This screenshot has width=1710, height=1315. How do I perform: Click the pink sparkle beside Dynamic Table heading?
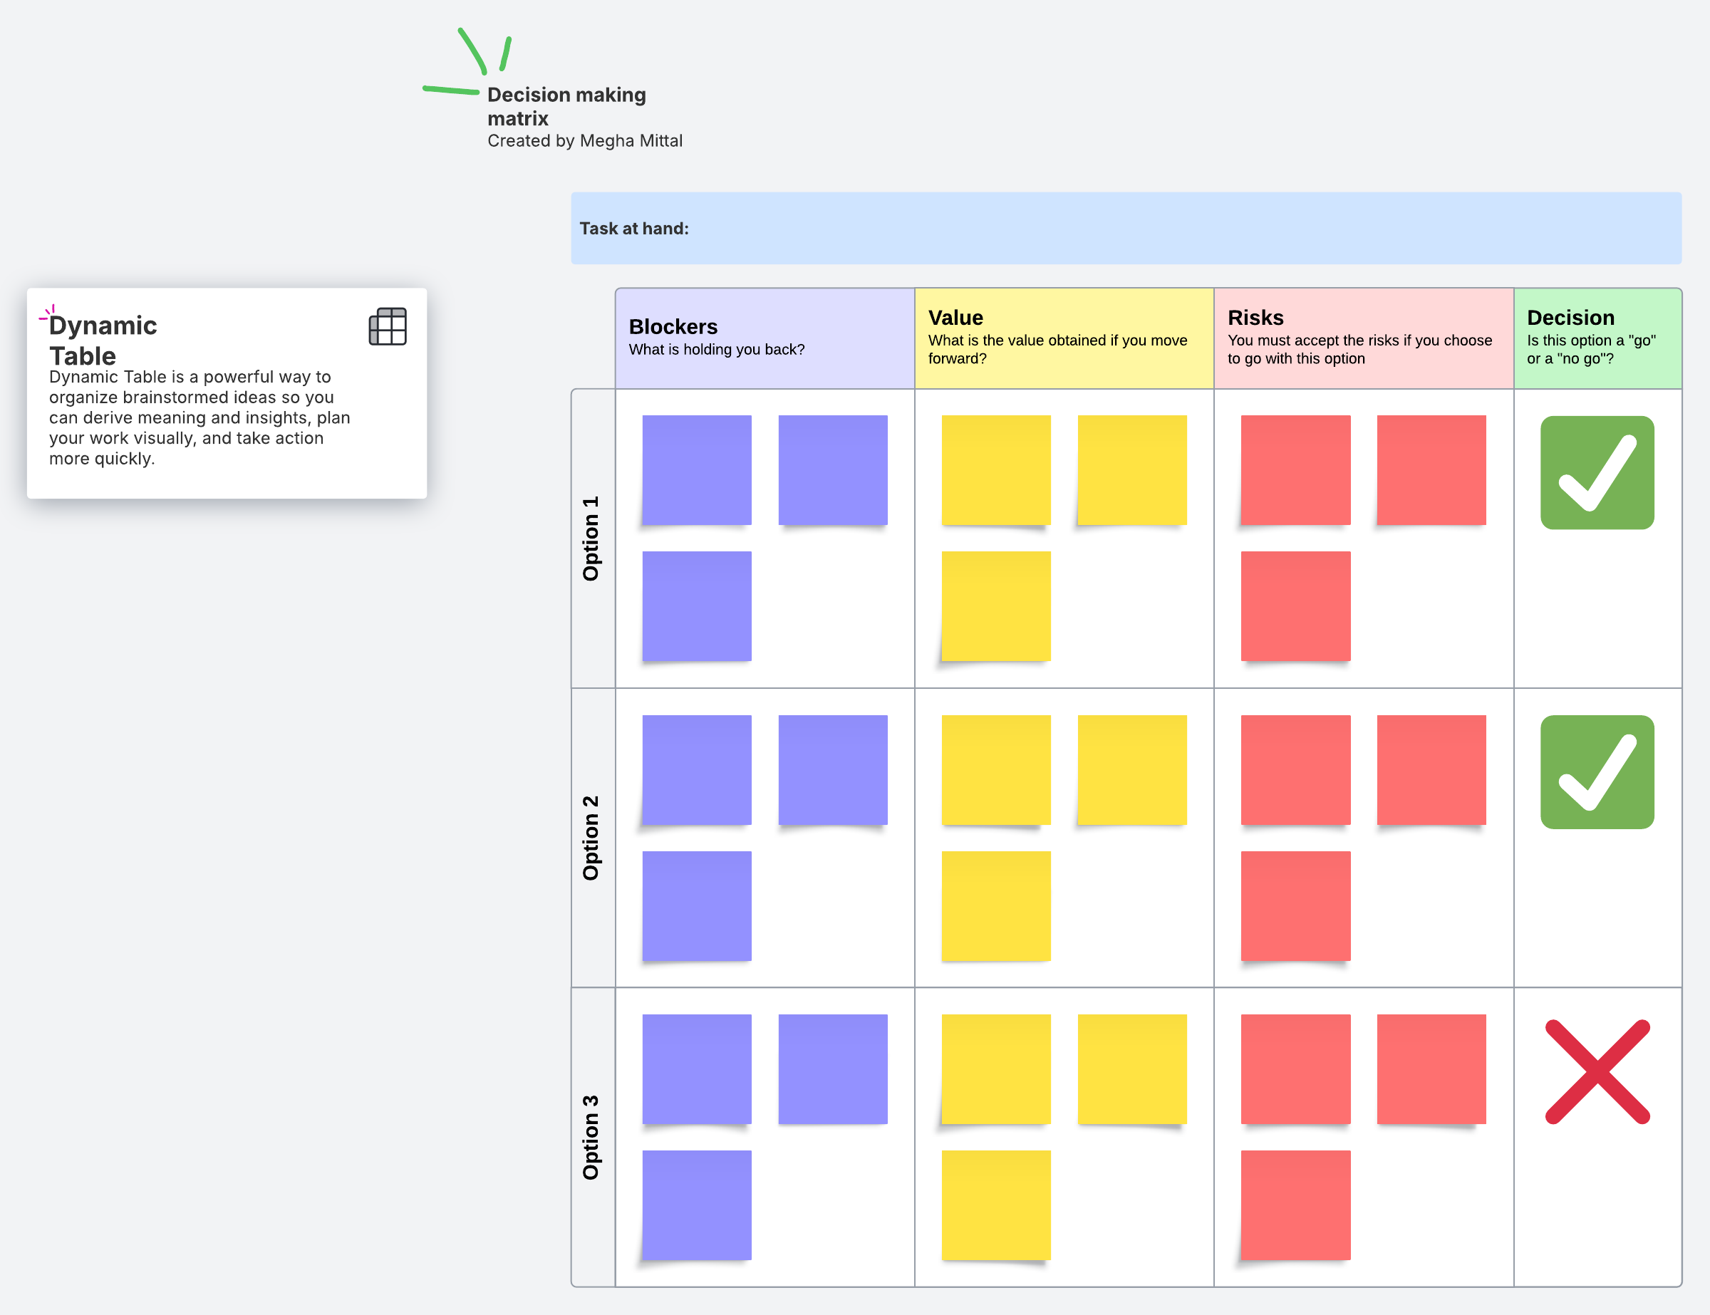(48, 314)
